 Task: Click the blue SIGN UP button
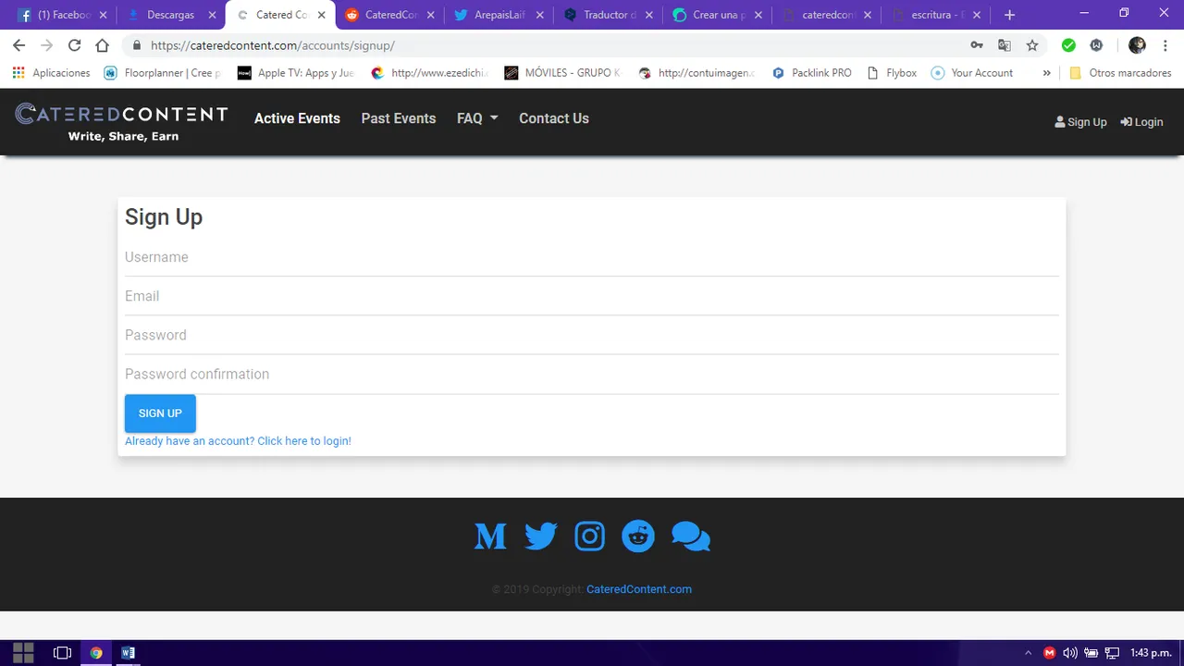tap(160, 413)
